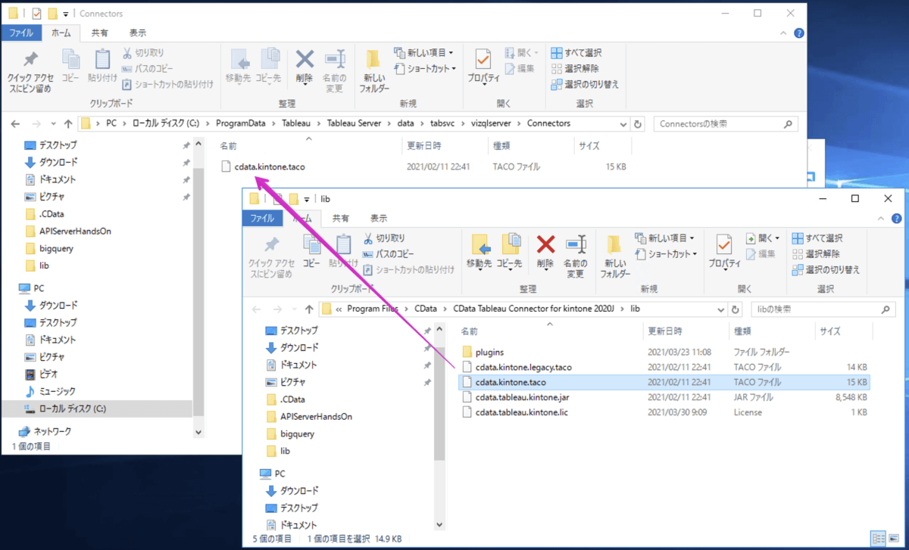Open Properties in Connectors window ribbon
The height and width of the screenshot is (550, 909).
(x=483, y=66)
